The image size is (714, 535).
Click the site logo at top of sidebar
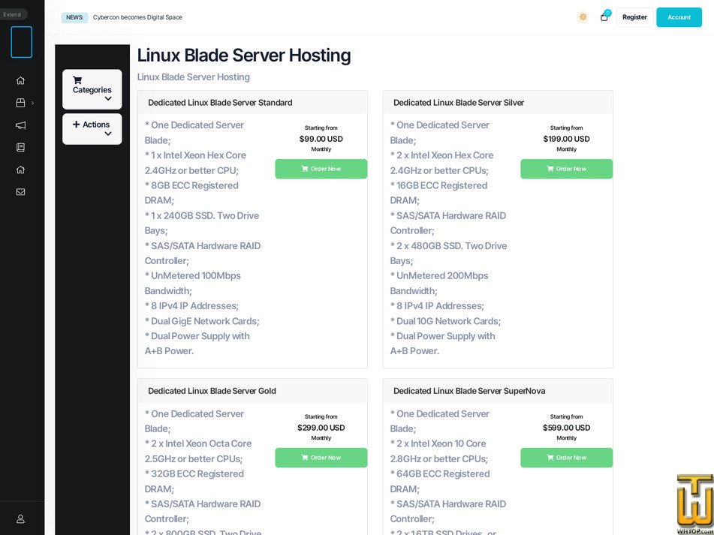point(22,42)
